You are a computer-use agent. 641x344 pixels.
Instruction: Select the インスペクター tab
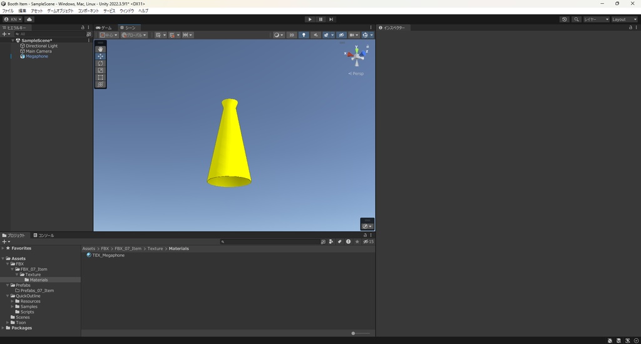(392, 28)
